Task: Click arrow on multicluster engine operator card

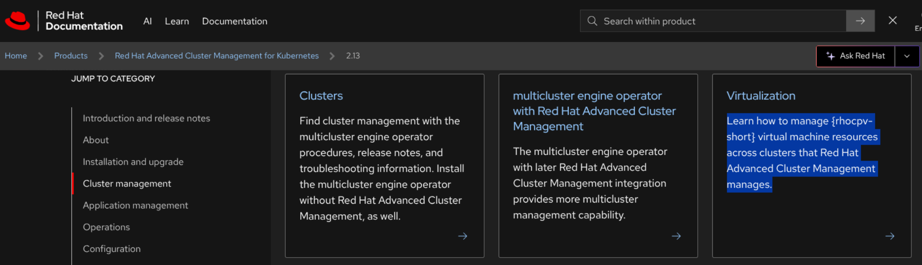Action: [x=676, y=236]
